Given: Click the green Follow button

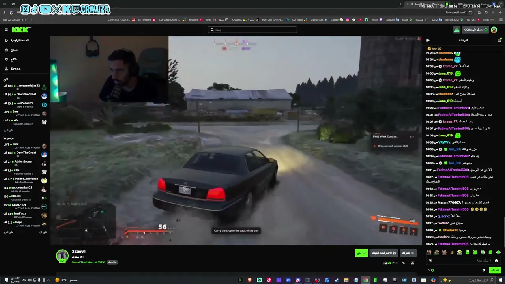Looking at the screenshot, I should click(x=361, y=253).
